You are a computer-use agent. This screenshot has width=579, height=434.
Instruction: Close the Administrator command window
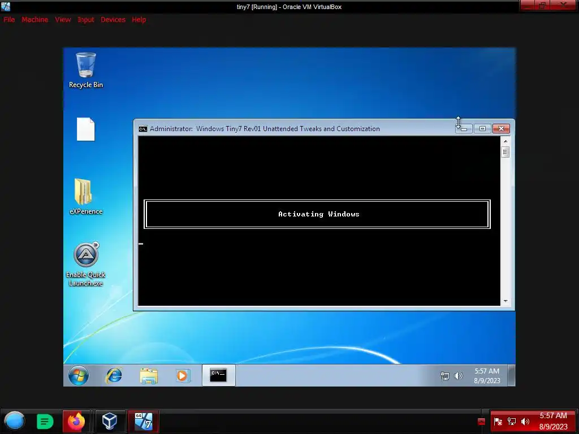click(x=501, y=128)
